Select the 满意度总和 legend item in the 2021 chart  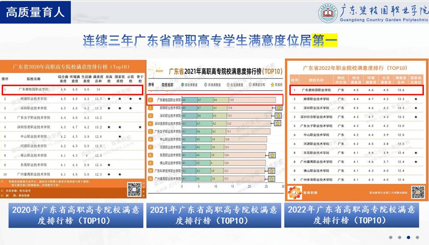coord(257,85)
